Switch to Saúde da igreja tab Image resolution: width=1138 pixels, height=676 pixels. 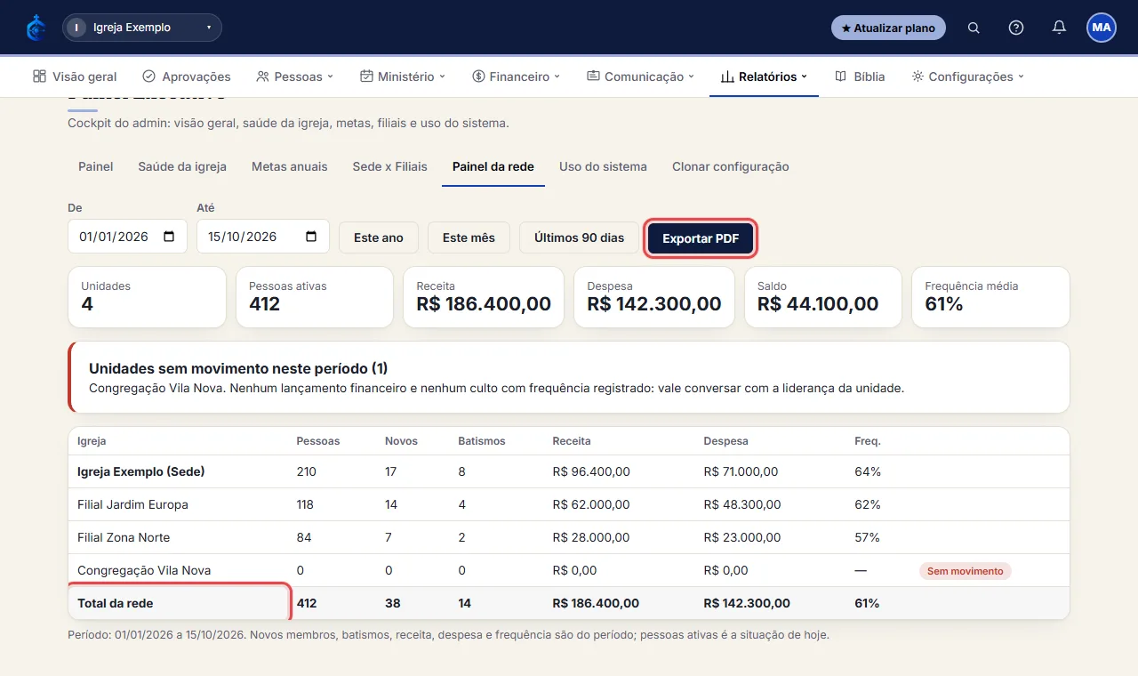click(182, 166)
